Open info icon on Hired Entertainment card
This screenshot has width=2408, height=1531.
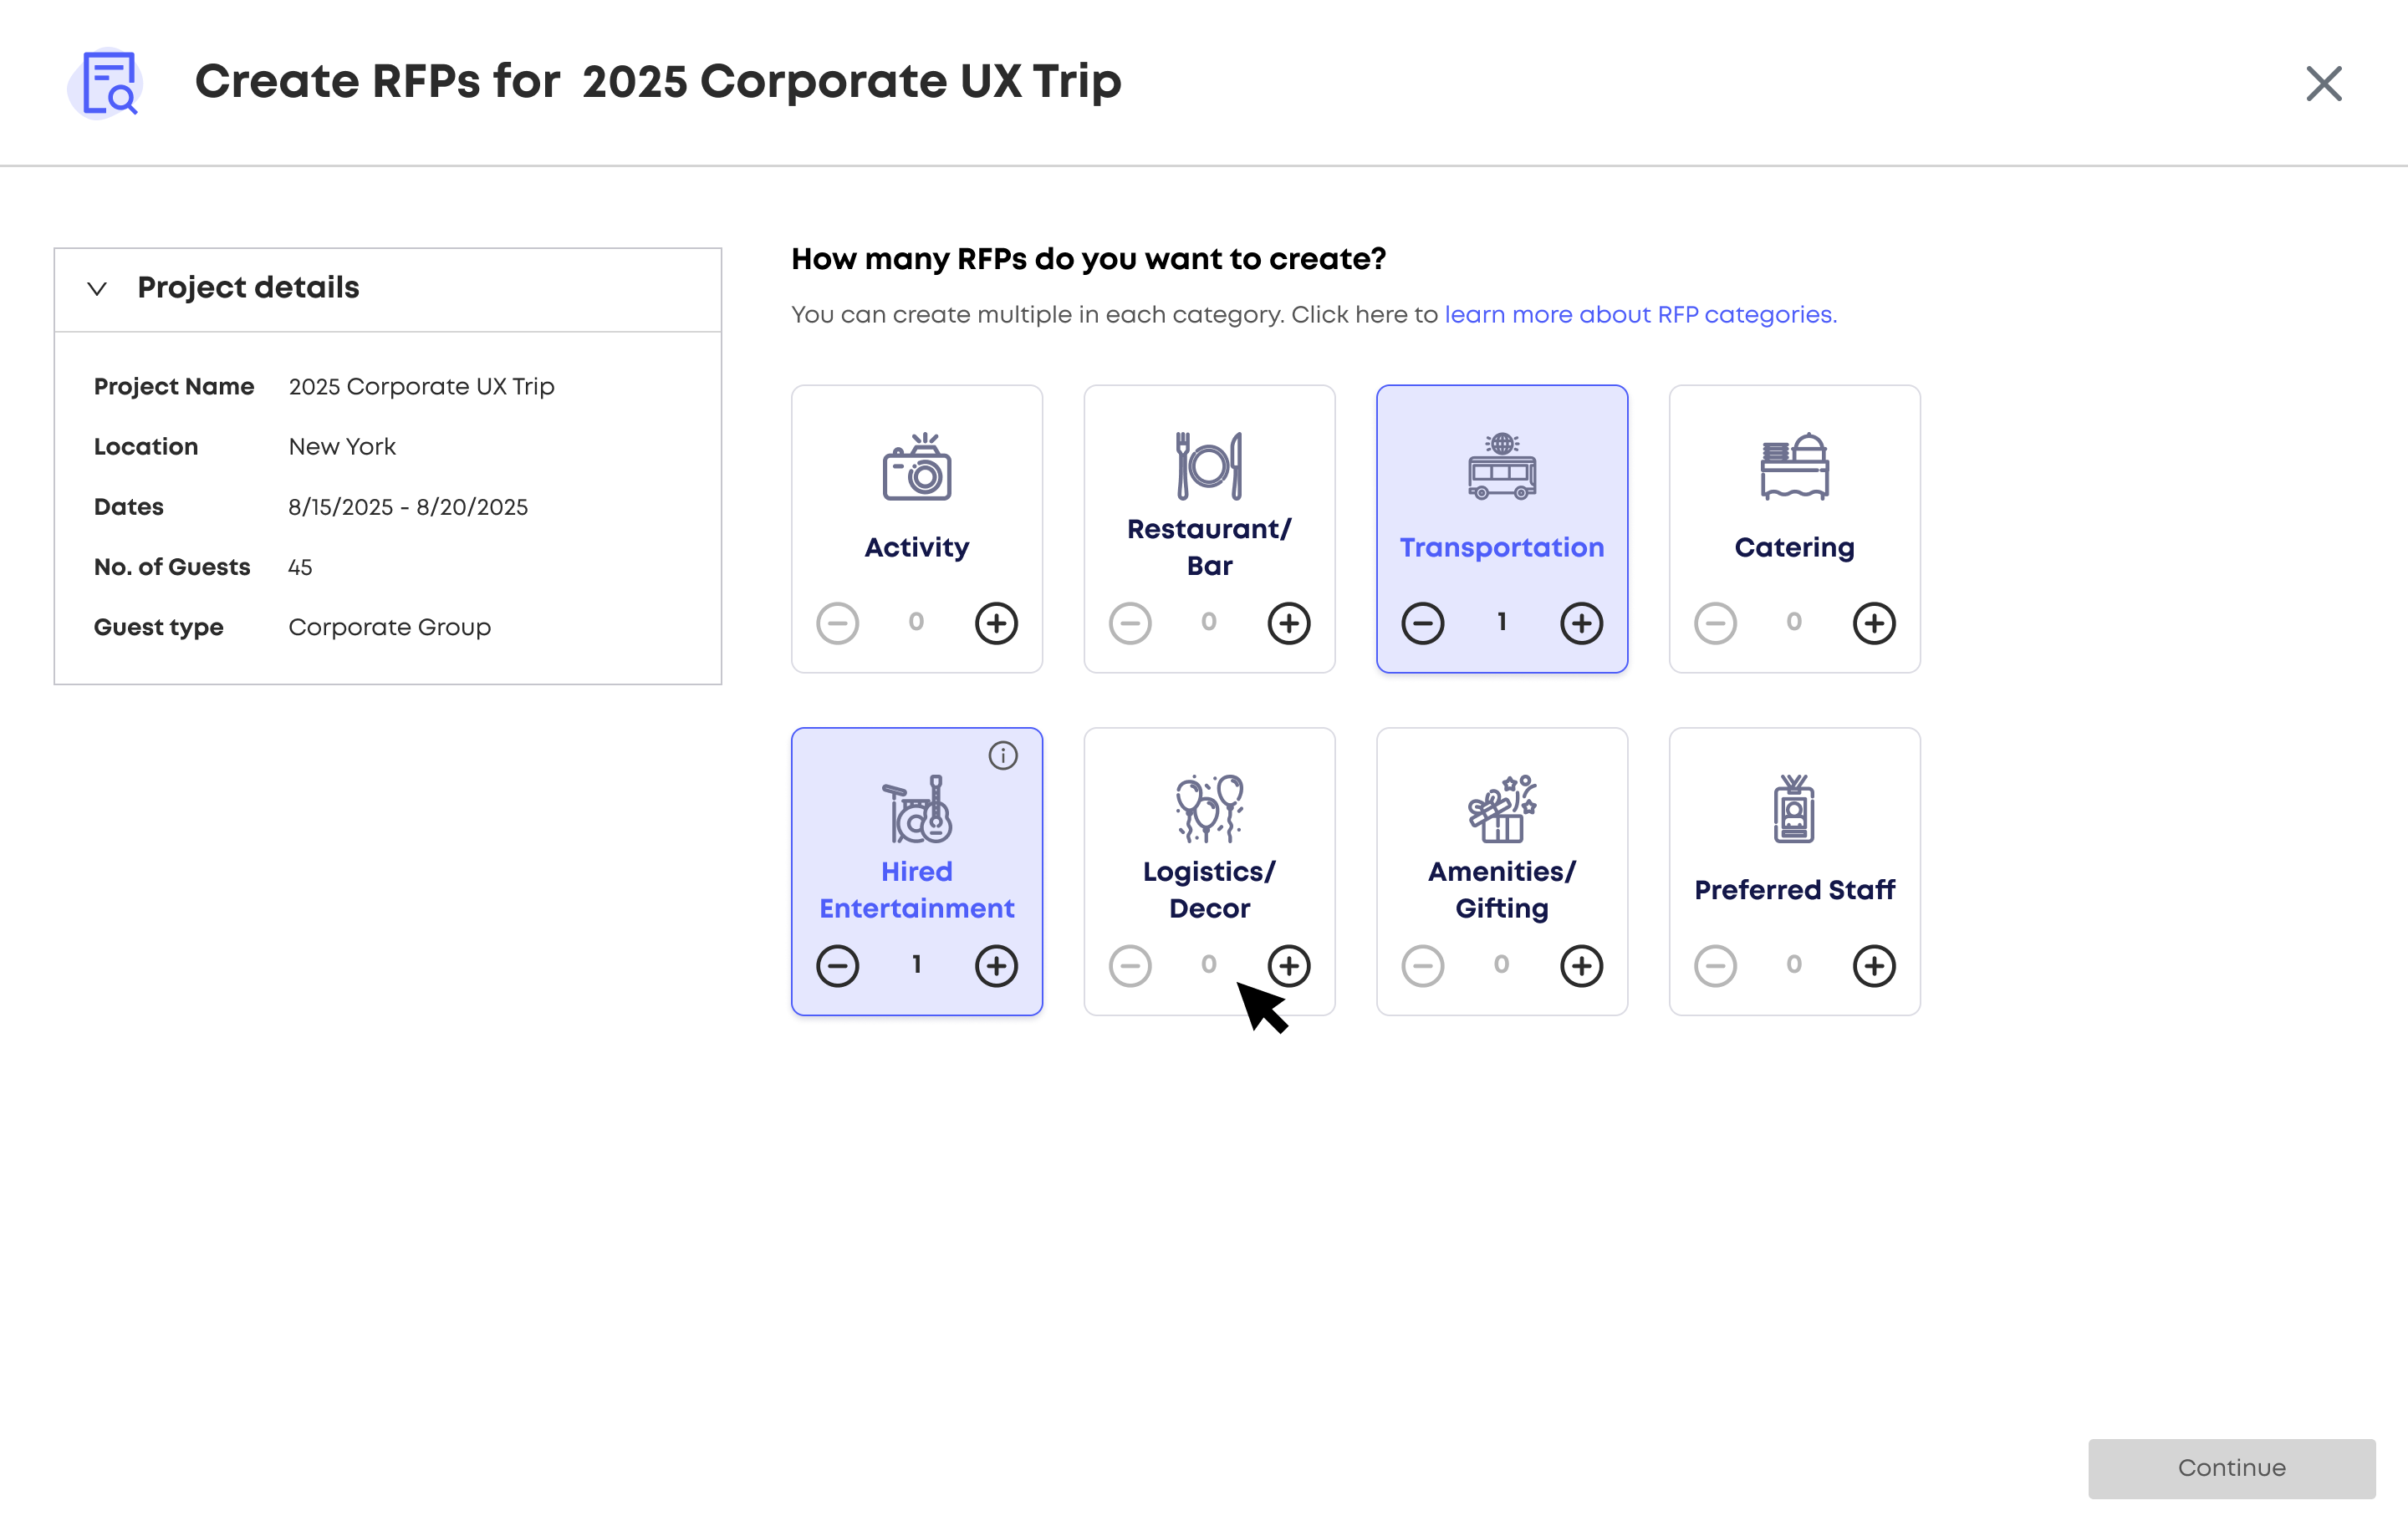1003,755
